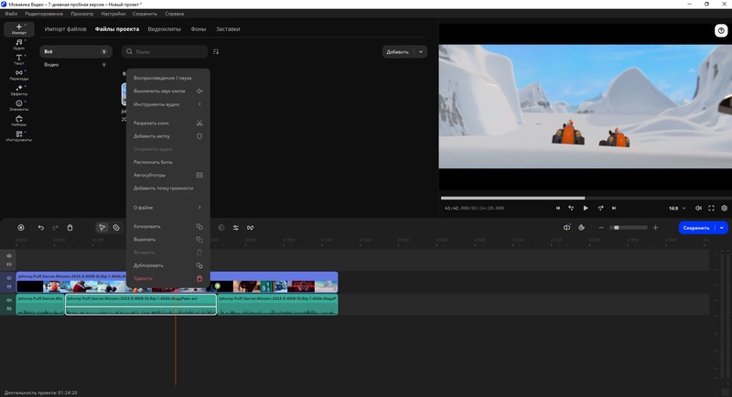Click the clock icon on timeline toolbar

tap(221, 228)
